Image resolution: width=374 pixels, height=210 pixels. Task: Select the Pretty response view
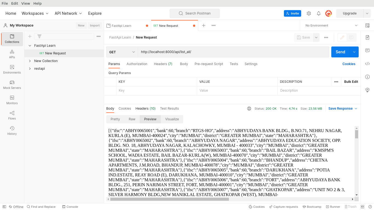pos(115,119)
